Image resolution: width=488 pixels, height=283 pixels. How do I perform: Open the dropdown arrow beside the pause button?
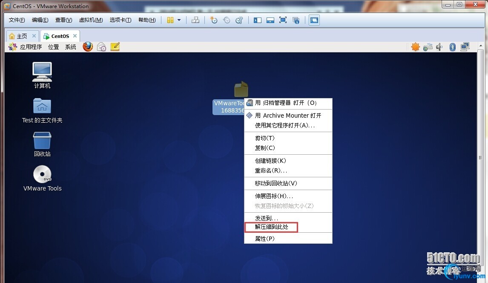[179, 20]
